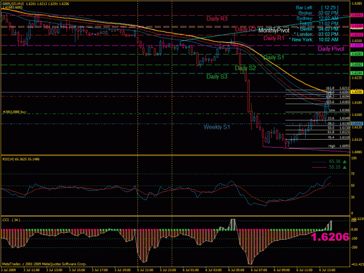364x273 pixels.
Task: Click the New York time 10:02 AM
Action: click(328, 40)
